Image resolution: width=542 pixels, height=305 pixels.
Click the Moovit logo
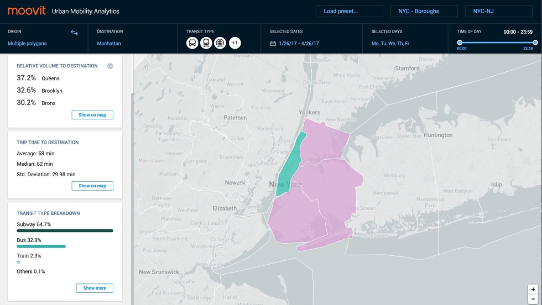27,11
